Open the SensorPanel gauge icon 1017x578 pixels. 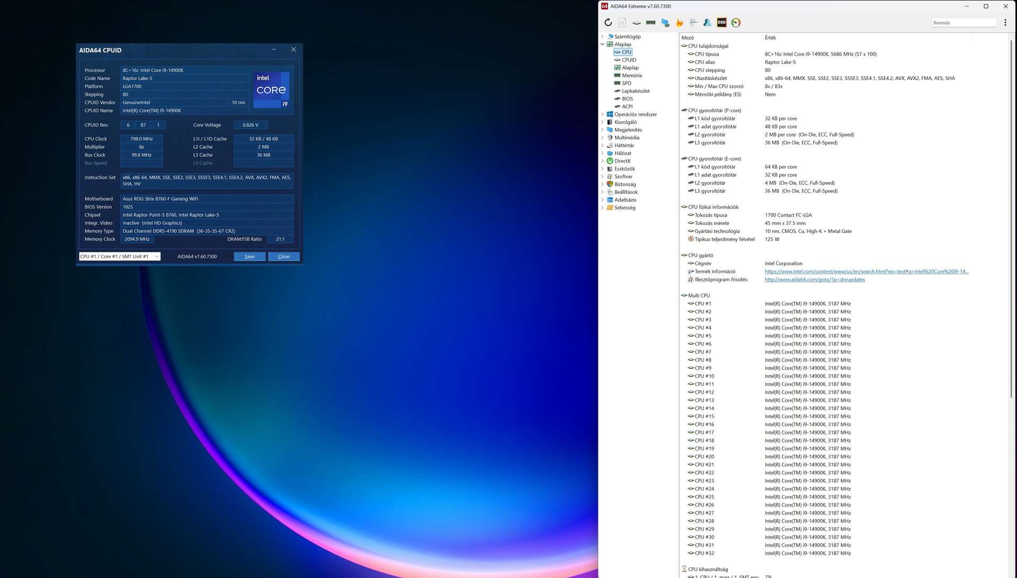click(736, 23)
